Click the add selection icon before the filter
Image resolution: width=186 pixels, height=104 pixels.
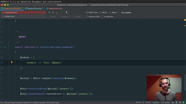click(61, 12)
